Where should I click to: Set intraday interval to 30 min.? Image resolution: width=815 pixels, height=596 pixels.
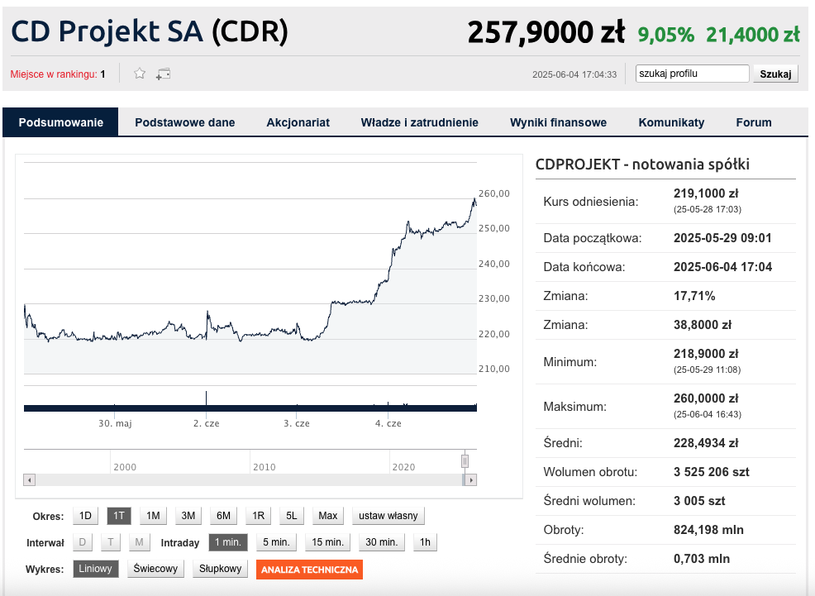(x=382, y=542)
